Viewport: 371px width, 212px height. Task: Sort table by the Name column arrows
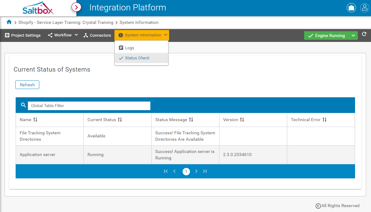[35, 120]
